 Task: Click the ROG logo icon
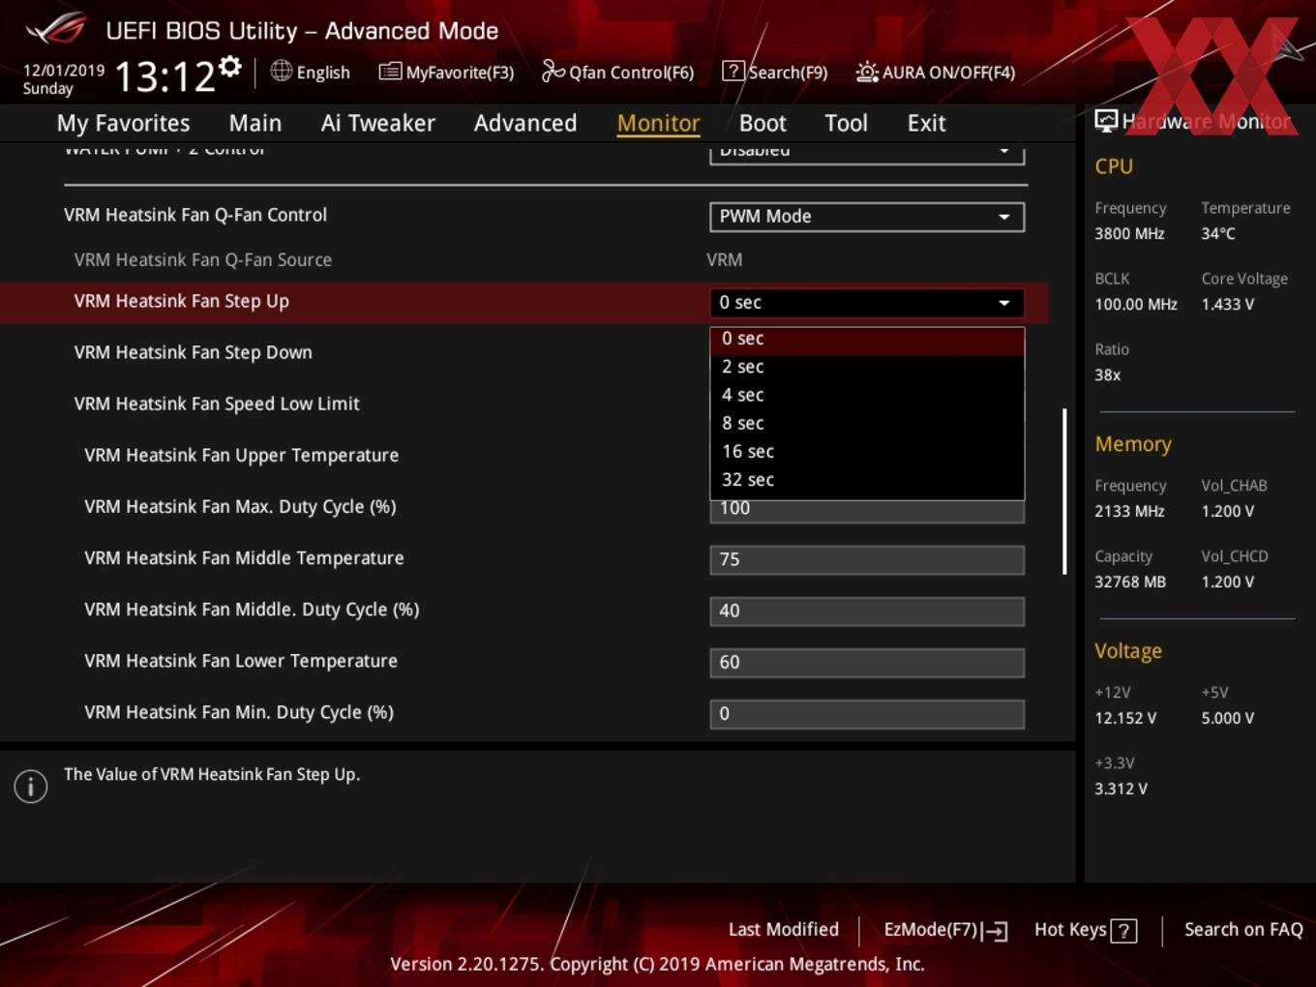click(x=56, y=29)
